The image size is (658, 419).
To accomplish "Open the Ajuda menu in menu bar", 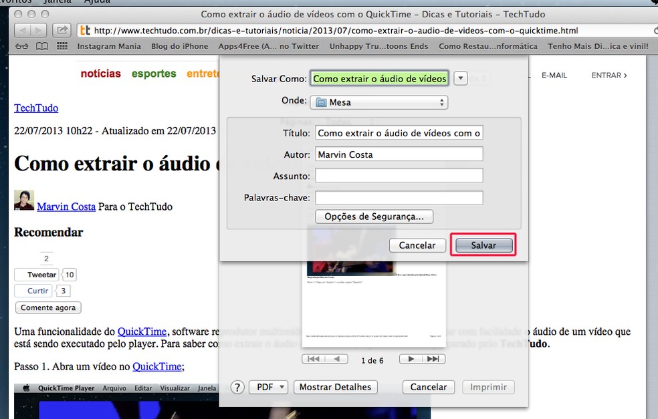I will [97, 2].
